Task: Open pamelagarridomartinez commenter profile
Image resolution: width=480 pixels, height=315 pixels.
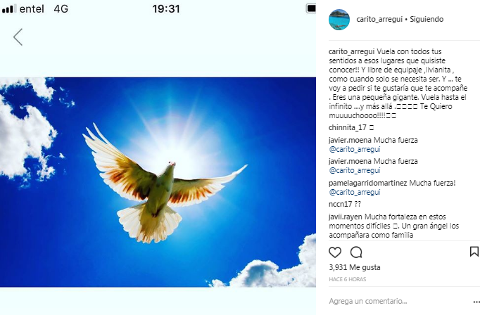Action: coord(367,184)
